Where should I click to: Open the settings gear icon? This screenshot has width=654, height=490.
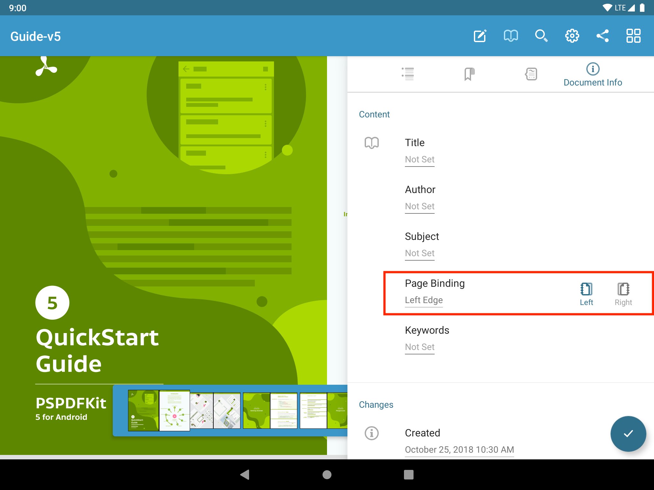pyautogui.click(x=572, y=36)
